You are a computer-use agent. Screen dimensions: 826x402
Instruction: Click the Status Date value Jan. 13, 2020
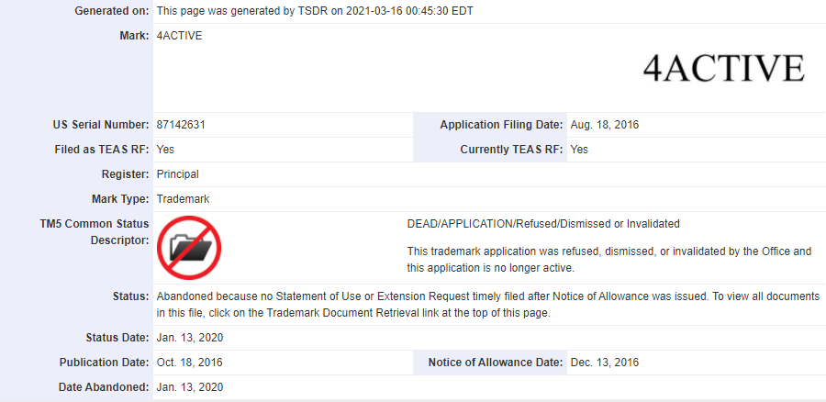(x=189, y=338)
